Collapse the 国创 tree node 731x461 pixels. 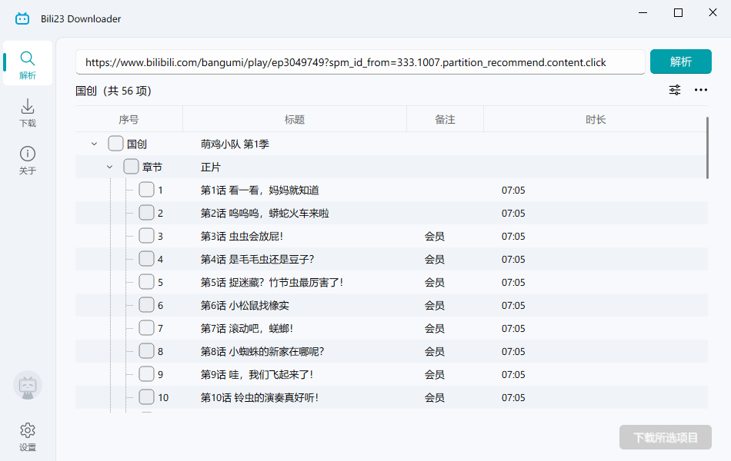tap(94, 143)
